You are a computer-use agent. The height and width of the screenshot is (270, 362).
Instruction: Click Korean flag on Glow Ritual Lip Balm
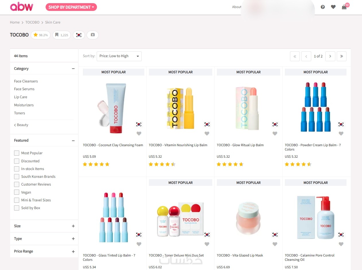[275, 124]
